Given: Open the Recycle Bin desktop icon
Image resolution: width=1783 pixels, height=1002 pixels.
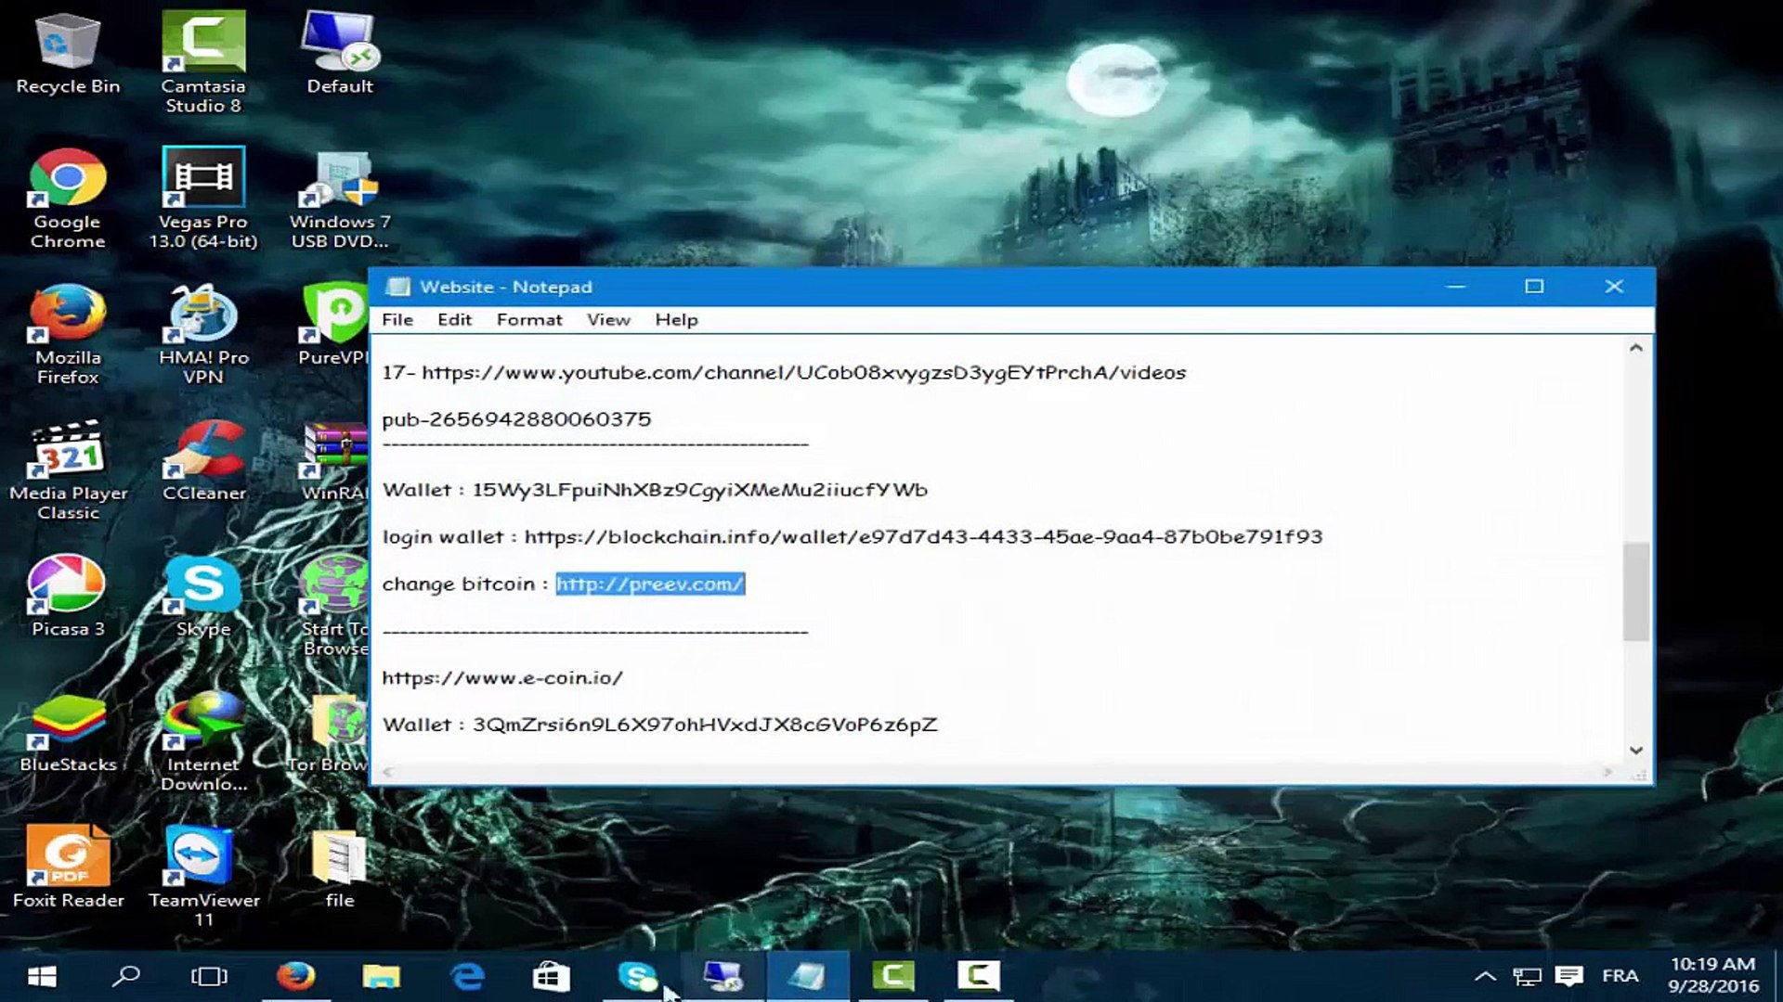Looking at the screenshot, I should (x=67, y=46).
